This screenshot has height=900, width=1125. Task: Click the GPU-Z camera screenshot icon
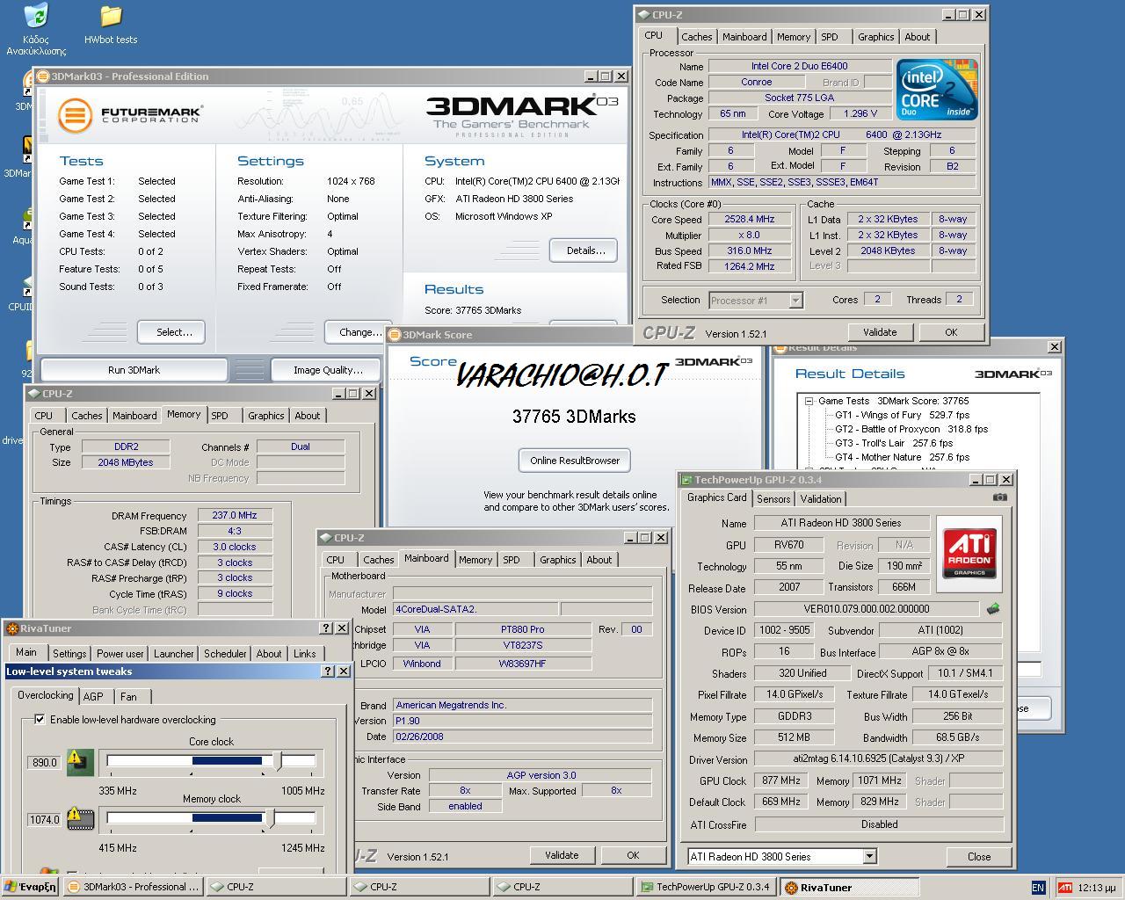point(999,497)
